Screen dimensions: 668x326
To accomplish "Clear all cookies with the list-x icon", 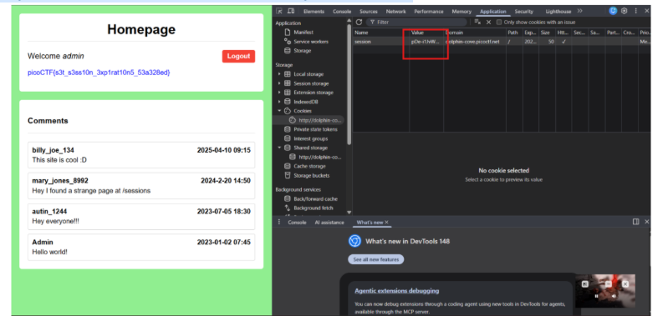I will point(477,23).
